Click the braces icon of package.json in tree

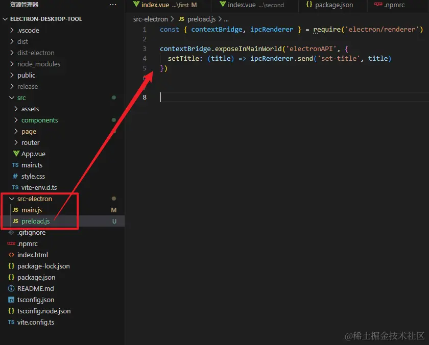point(11,277)
